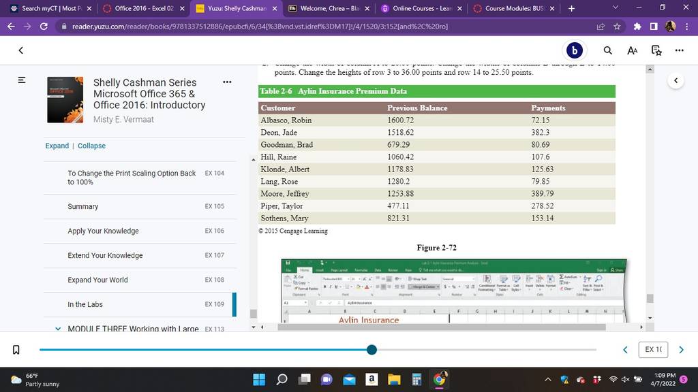
Task: Open Windows Start menu
Action: [x=259, y=379]
